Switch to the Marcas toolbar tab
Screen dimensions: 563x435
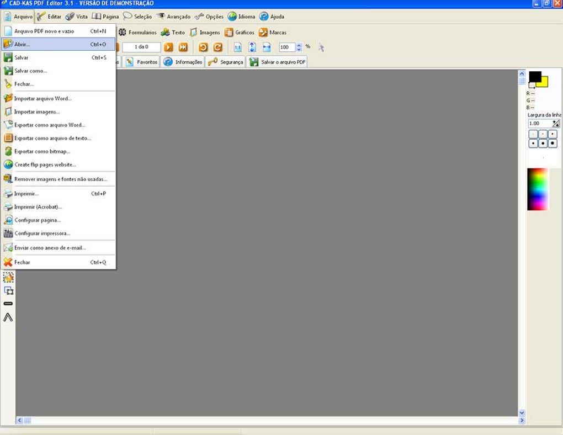273,33
